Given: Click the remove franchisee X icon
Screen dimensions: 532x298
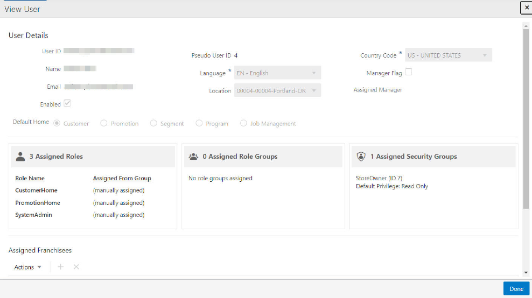Looking at the screenshot, I should pyautogui.click(x=76, y=267).
